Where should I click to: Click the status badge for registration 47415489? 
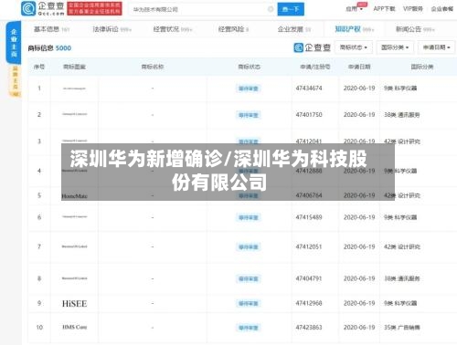(x=249, y=217)
